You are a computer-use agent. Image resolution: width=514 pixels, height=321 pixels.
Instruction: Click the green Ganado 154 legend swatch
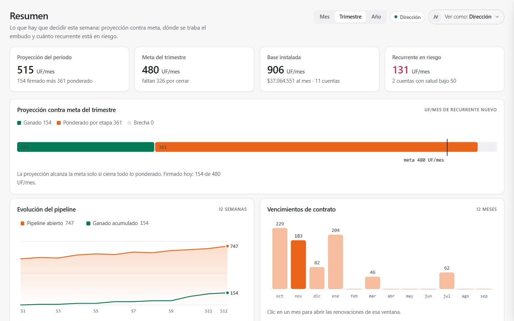point(19,123)
